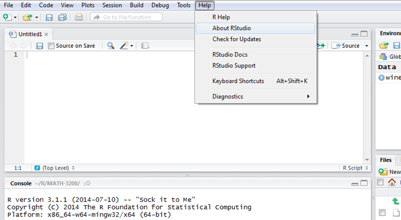Maximize the Console pane
Screen dimensions: 401x220
pos(364,183)
